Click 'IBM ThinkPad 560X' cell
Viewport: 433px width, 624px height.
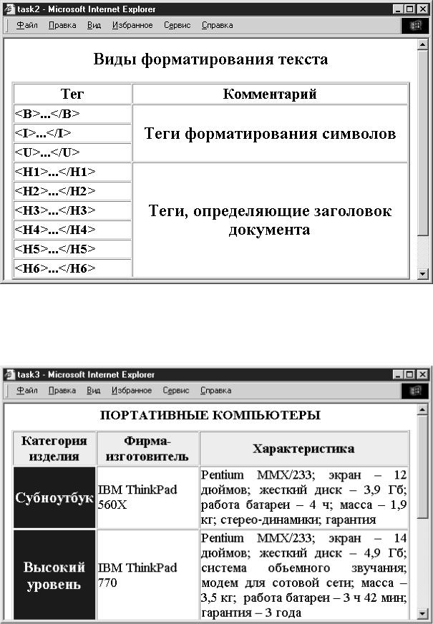(x=147, y=497)
